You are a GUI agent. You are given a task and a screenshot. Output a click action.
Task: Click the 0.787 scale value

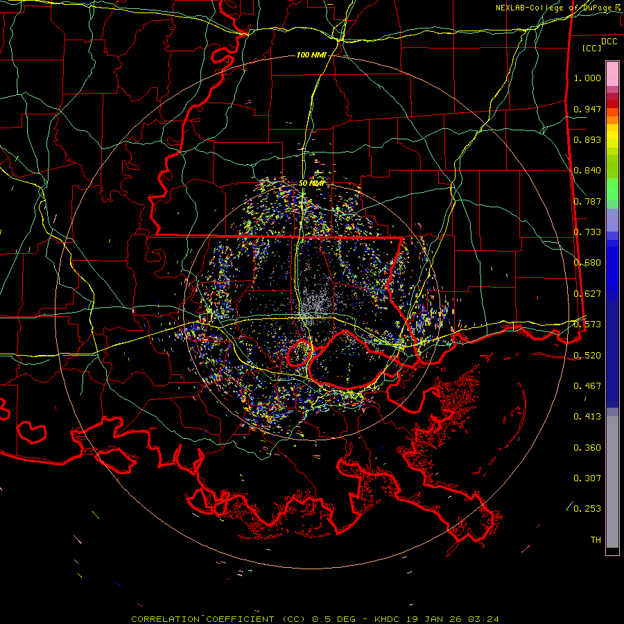(x=587, y=201)
